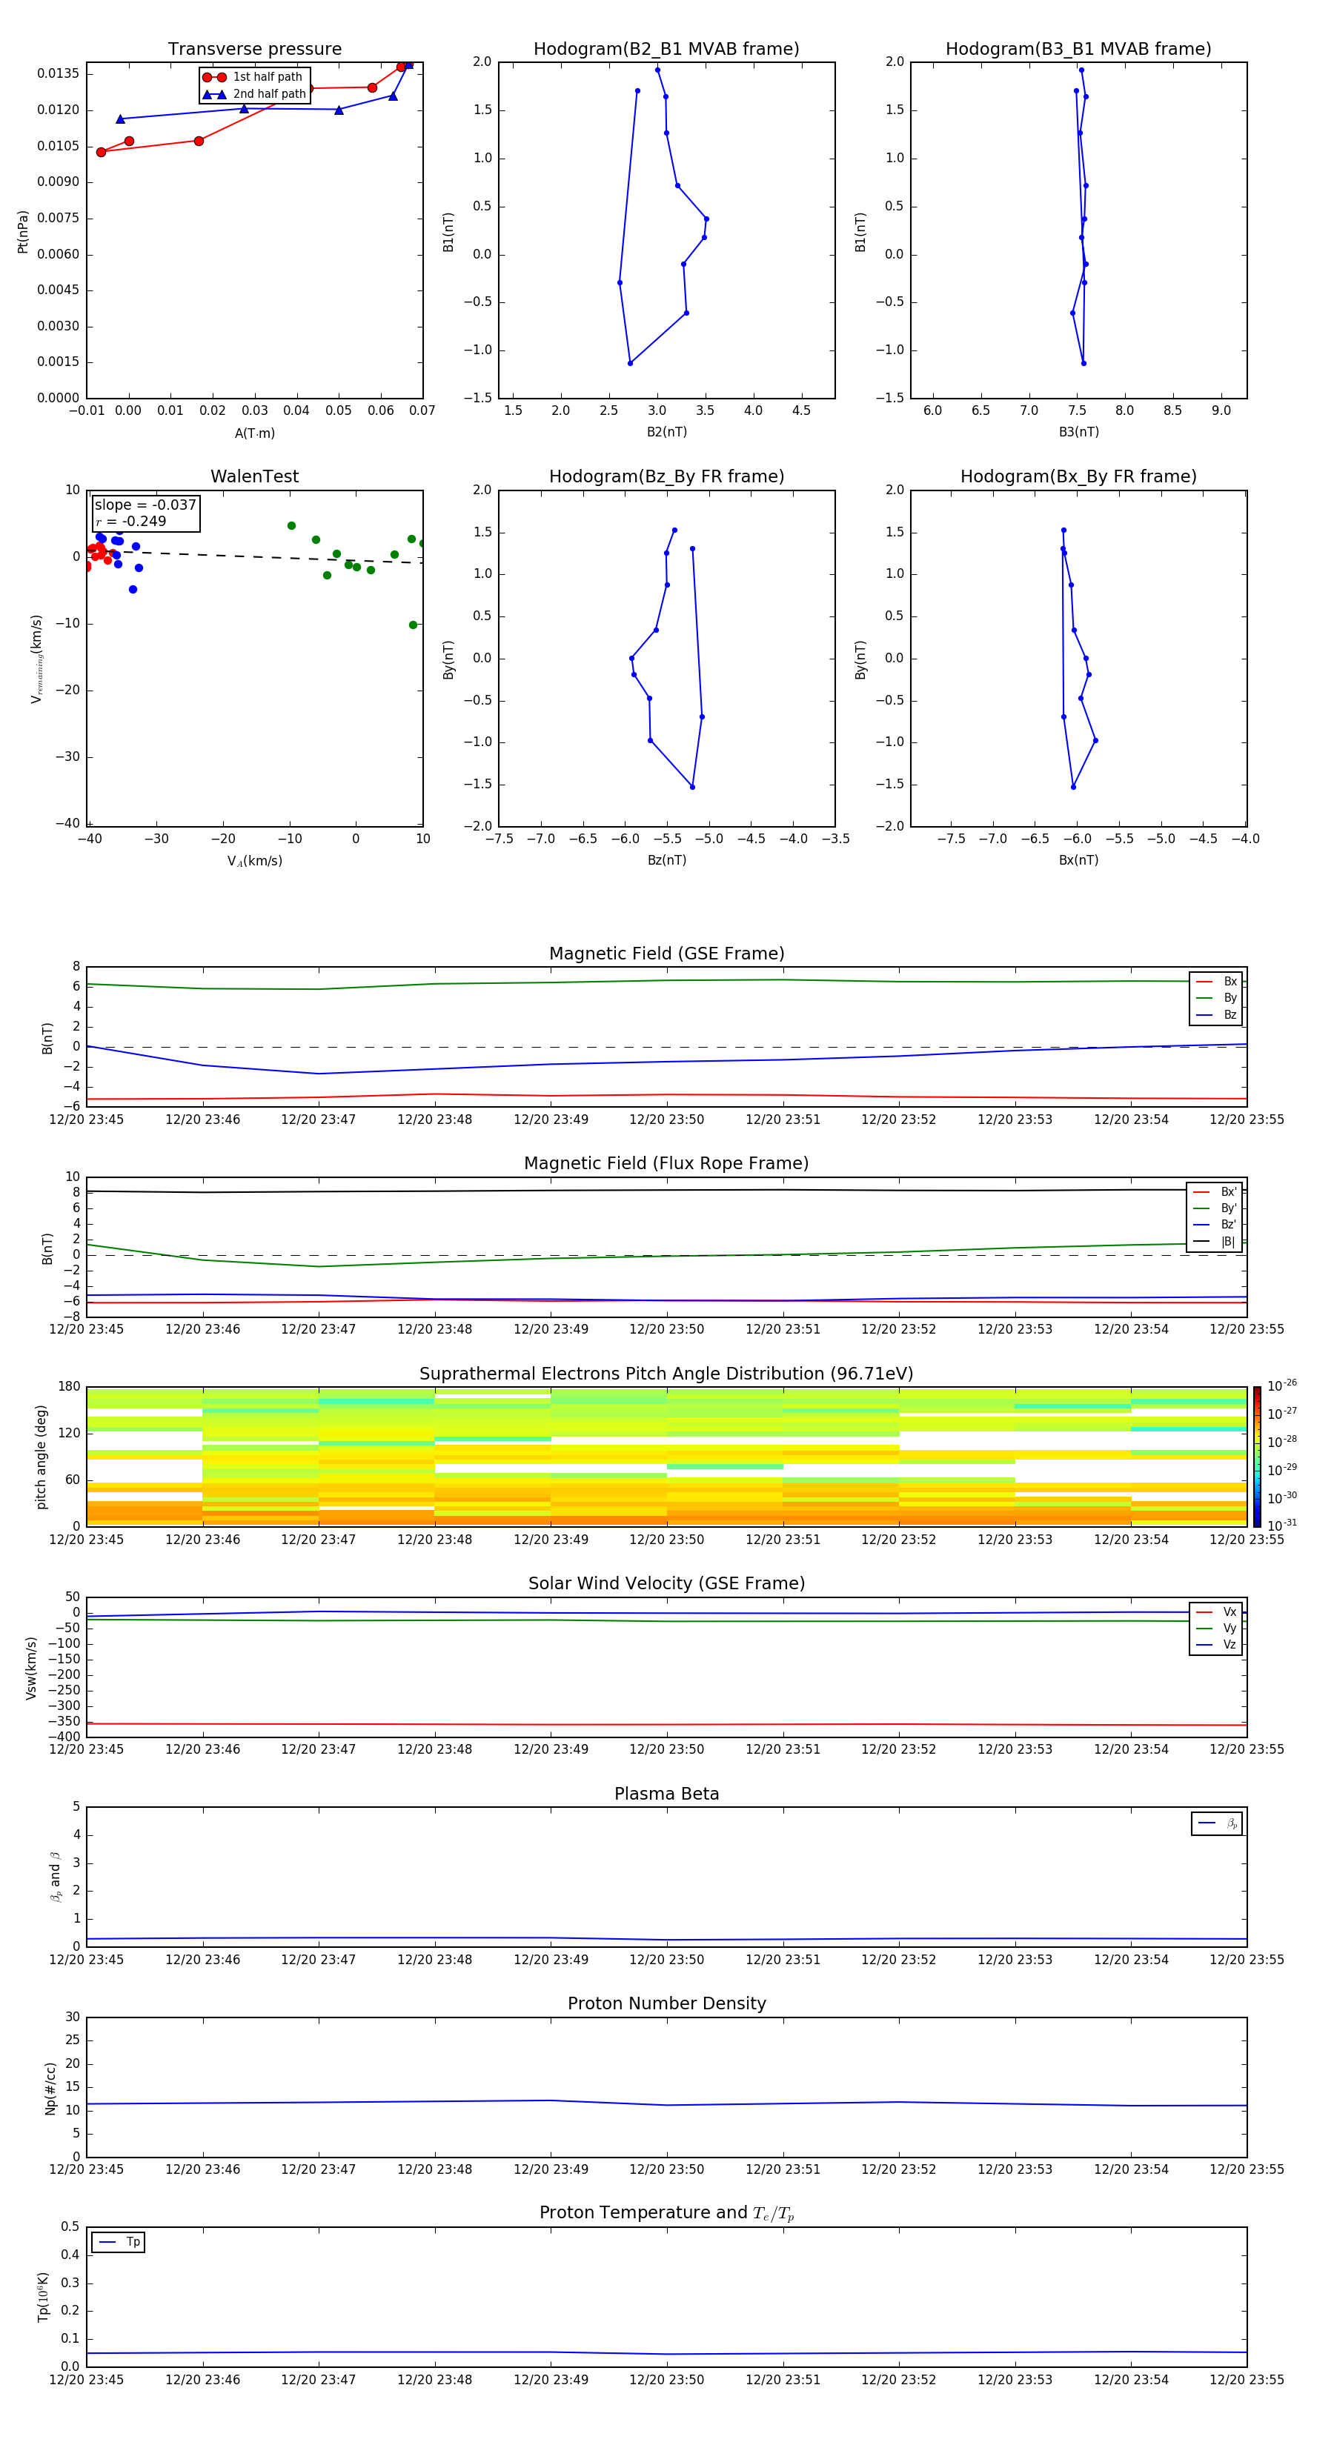Click the 'Pt(nPa)' y-axis label
Viewport: 1334px width, 2445px height.
[x=23, y=232]
